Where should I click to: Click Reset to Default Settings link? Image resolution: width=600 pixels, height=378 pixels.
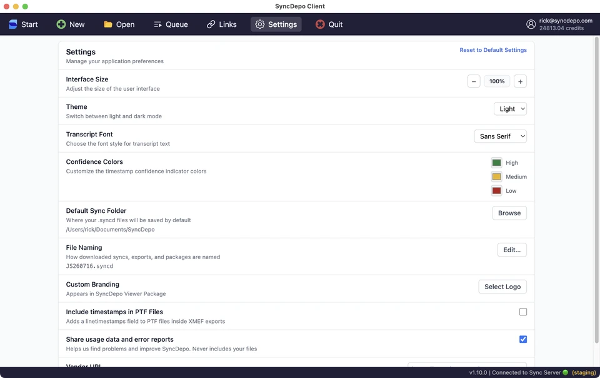pyautogui.click(x=493, y=50)
